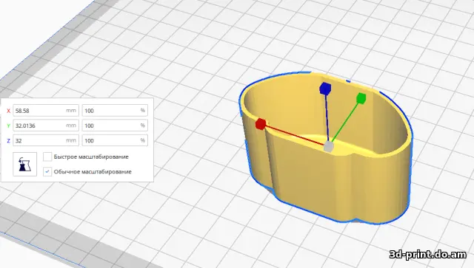The image size is (474, 268).
Task: Click the X scale percent field
Action: click(x=115, y=111)
